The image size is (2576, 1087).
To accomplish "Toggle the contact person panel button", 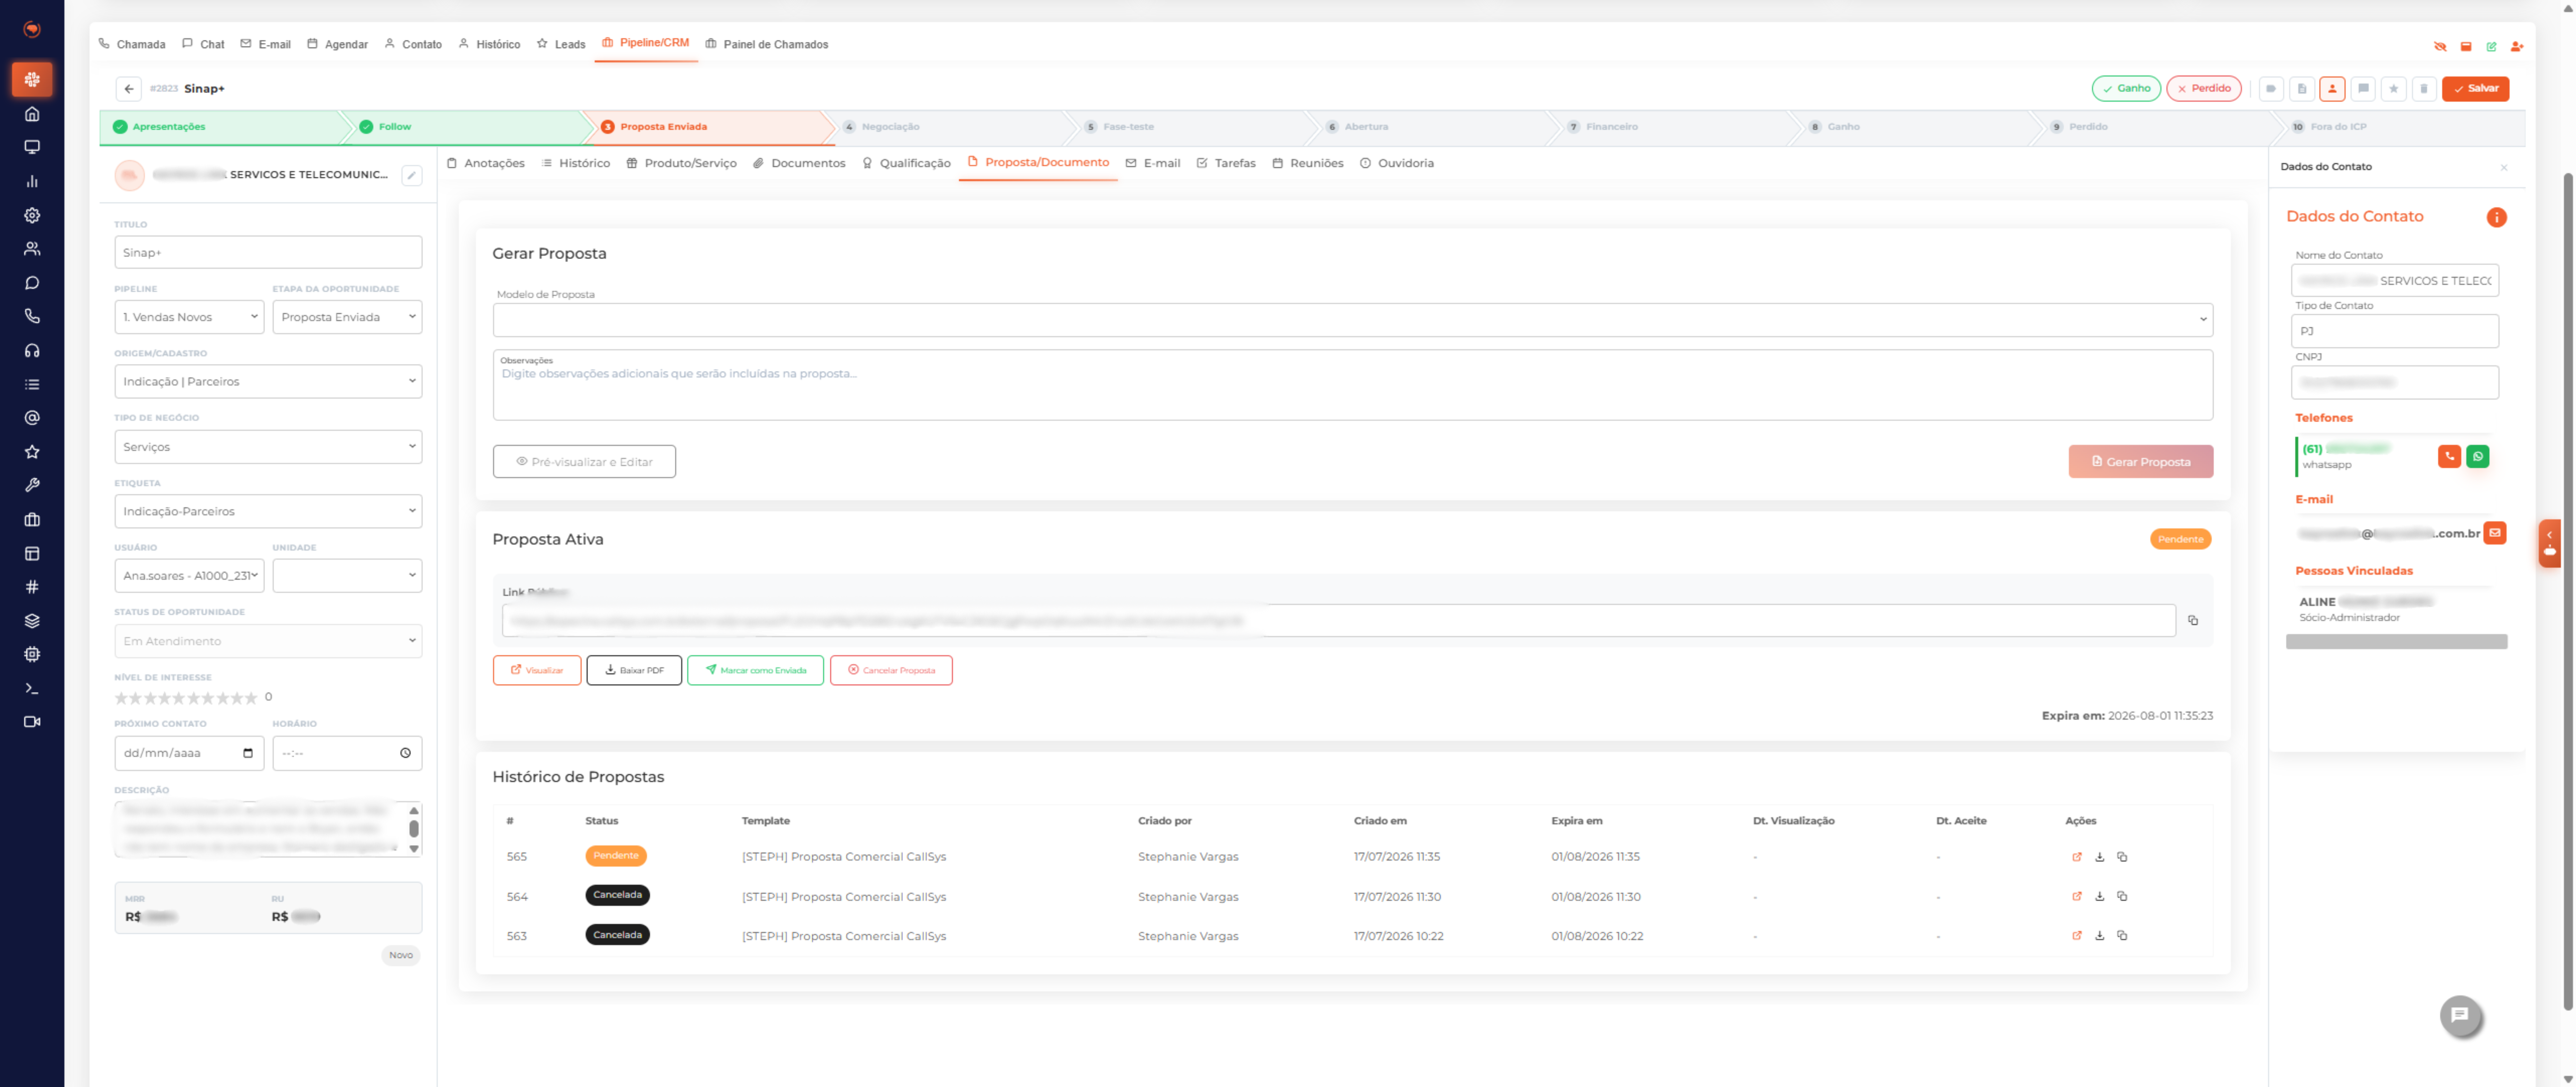I will [2332, 89].
